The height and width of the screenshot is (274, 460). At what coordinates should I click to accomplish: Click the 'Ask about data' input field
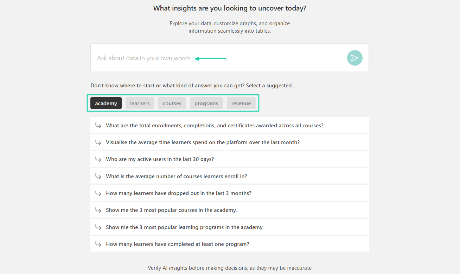218,58
